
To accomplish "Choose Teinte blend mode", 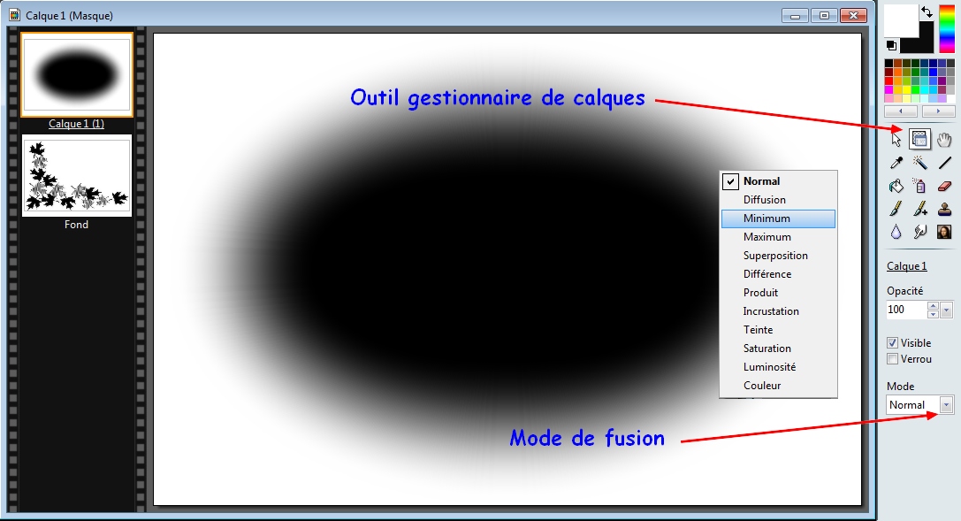I will point(778,330).
